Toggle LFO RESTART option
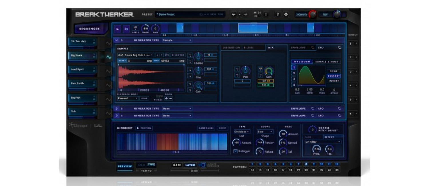Screen dimensions: 429x186 333,76
